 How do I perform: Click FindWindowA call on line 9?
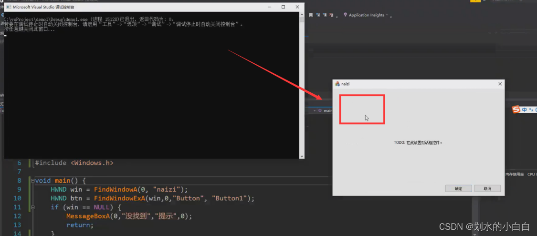coord(116,189)
